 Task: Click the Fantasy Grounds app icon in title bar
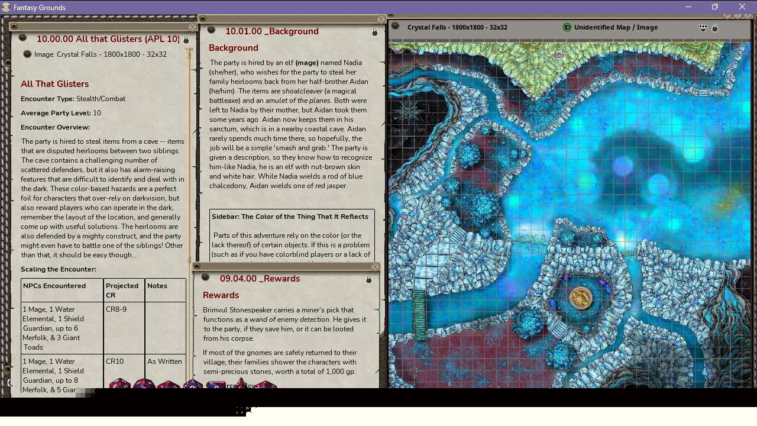(x=6, y=7)
